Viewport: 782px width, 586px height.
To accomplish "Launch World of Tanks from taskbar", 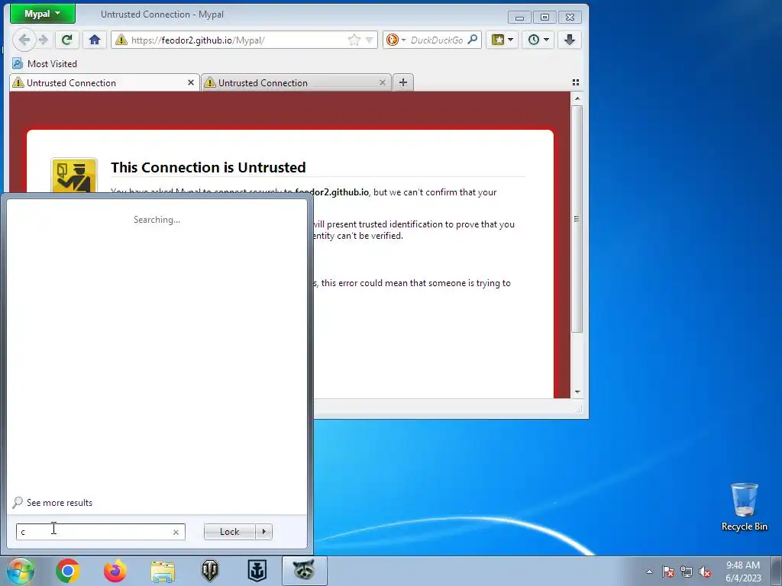I will point(210,571).
